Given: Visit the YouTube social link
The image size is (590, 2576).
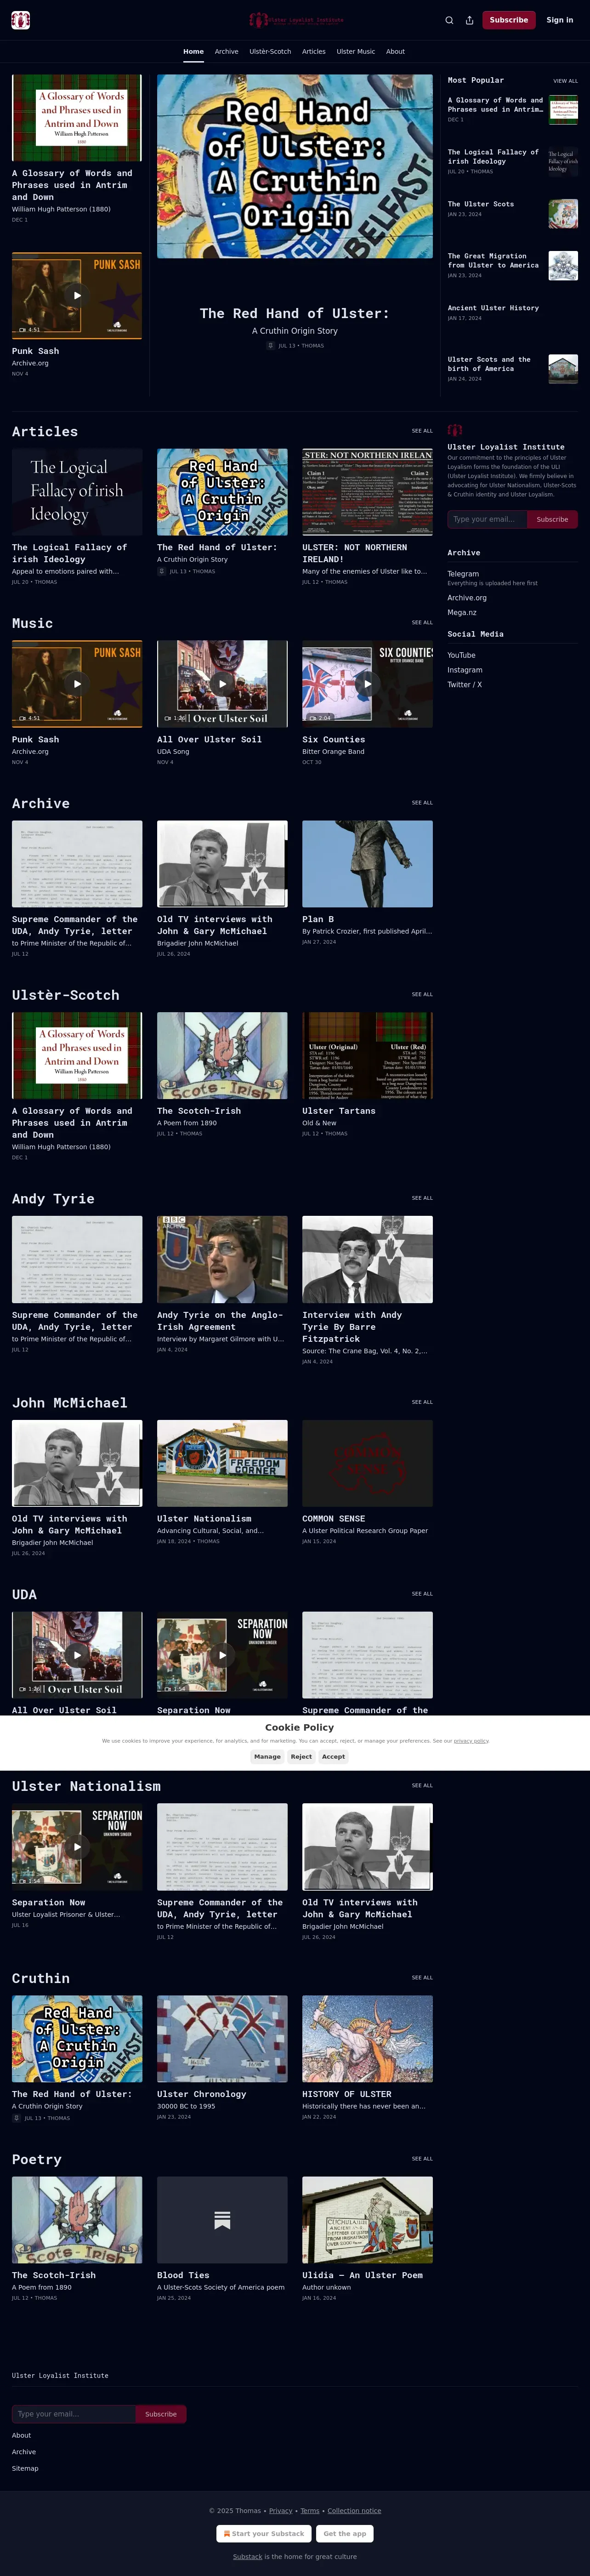Looking at the screenshot, I should coord(461,655).
